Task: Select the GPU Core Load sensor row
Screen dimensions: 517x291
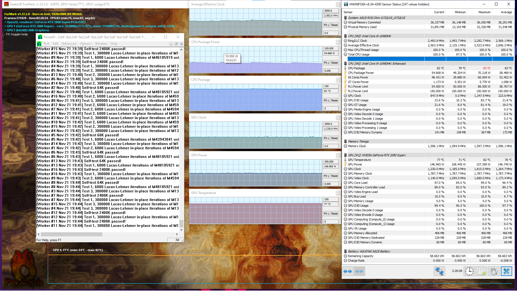Action: click(428, 183)
